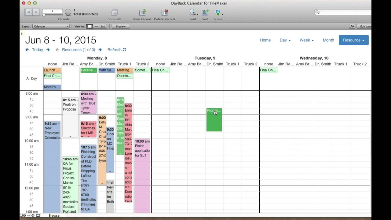Screen dimensions: 391x220
Task: Open the Share dropdown arrow
Action: [x=222, y=14]
